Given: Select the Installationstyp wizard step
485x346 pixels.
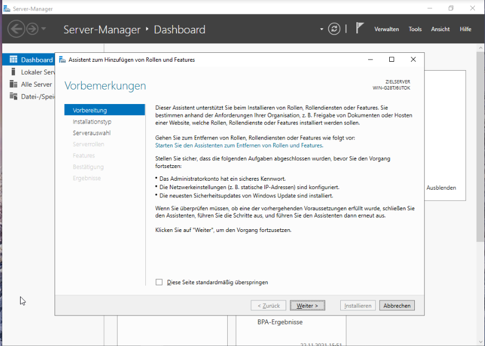Looking at the screenshot, I should point(92,121).
